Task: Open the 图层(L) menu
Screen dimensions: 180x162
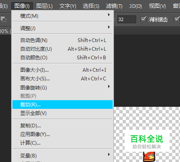Action: pos(45,6)
